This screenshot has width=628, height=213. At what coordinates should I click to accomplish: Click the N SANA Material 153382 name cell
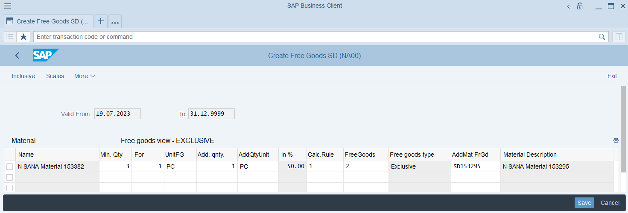(x=57, y=166)
